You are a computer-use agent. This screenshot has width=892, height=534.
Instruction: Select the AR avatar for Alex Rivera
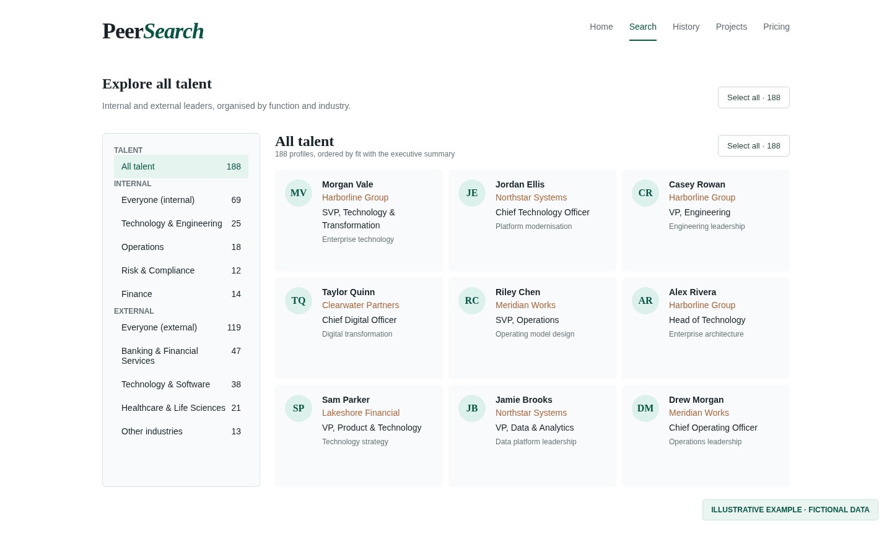tap(645, 301)
